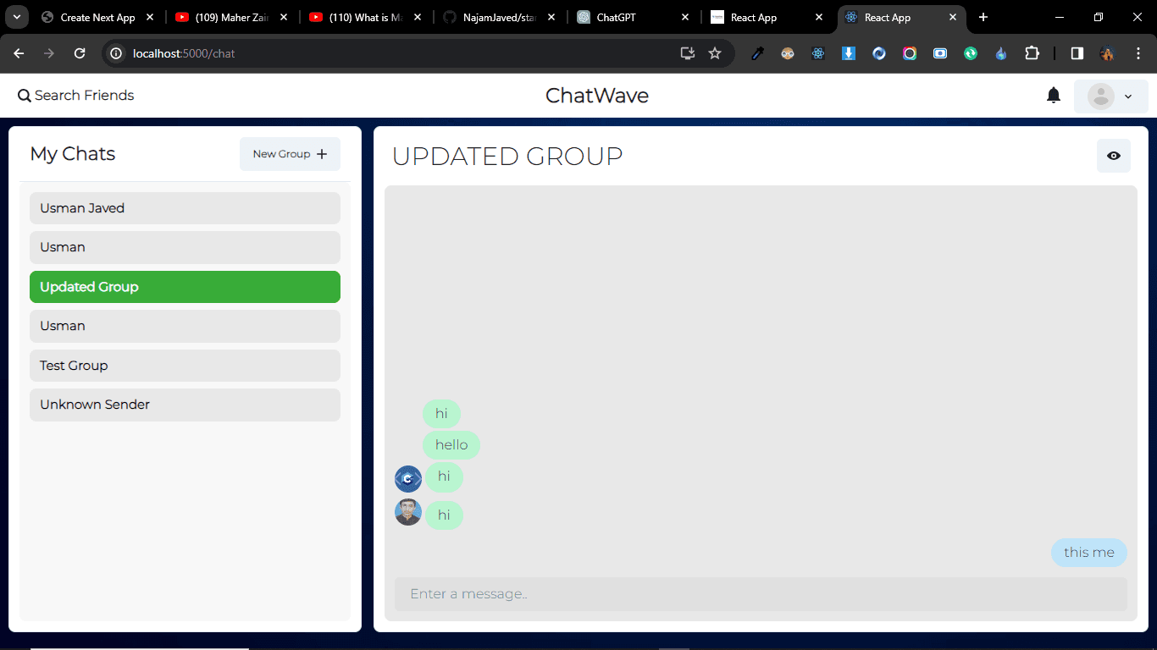The image size is (1157, 650).
Task: Click the Enter a message input field
Action: pyautogui.click(x=760, y=594)
